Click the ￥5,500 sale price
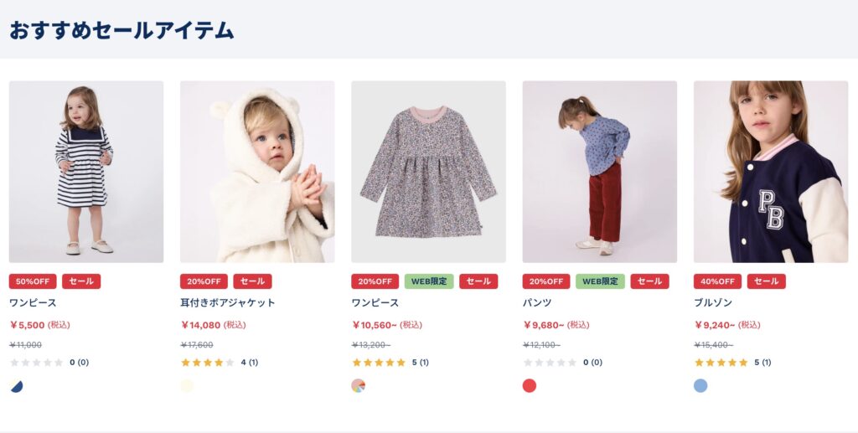Screen dimensions: 858x433 click(x=28, y=325)
